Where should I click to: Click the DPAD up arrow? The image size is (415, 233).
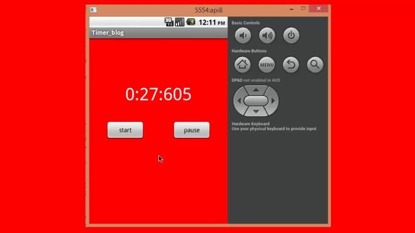coord(256,90)
